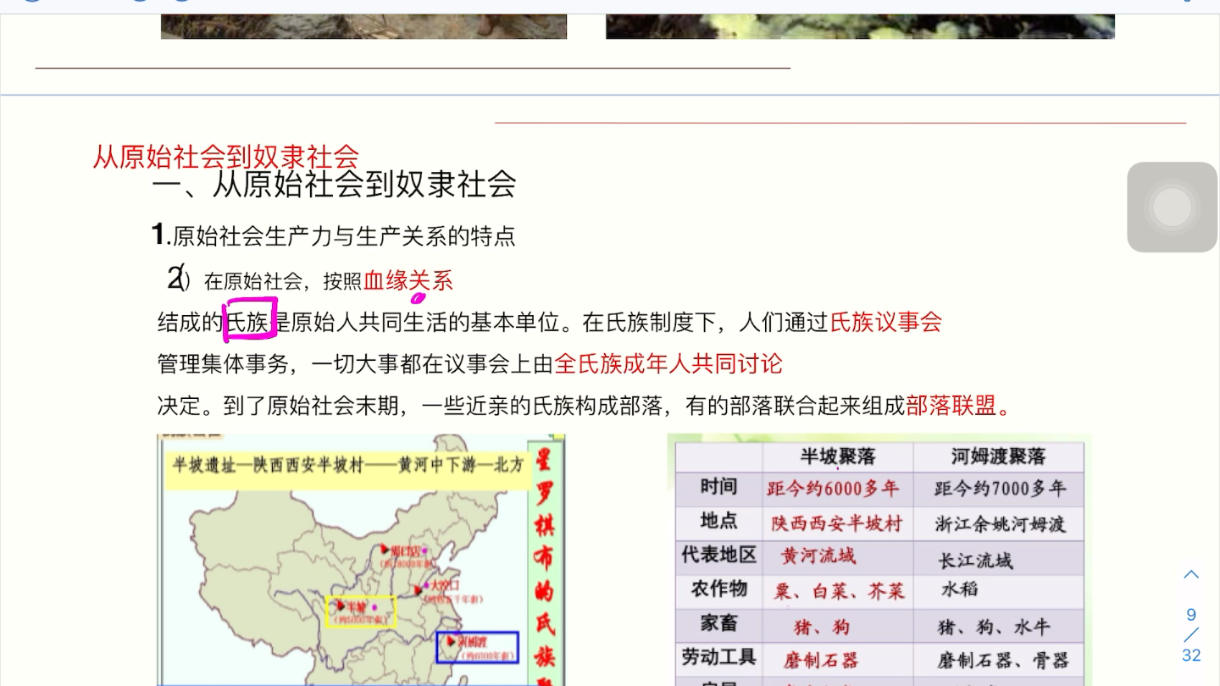
Task: Select cell 粟、白菜、芥菜
Action: pyautogui.click(x=839, y=591)
